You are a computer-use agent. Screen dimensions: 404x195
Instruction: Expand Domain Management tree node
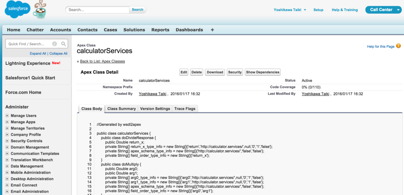point(7,147)
